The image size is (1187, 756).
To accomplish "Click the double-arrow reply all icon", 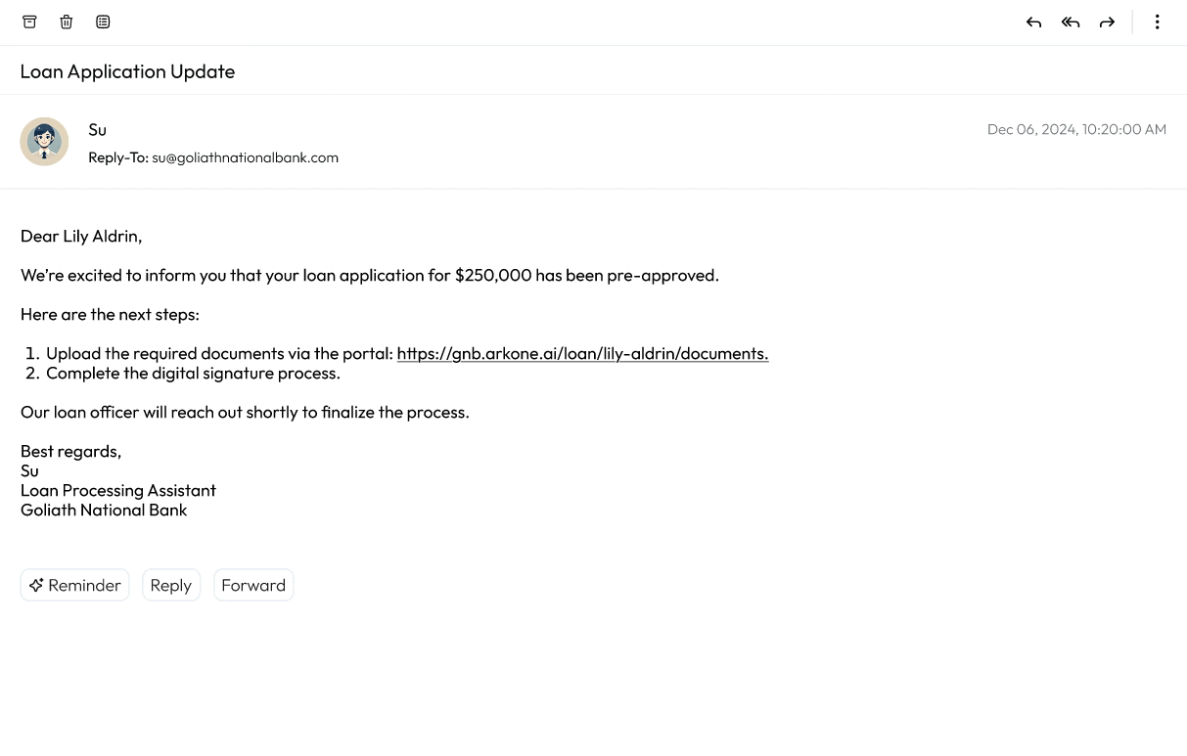I will 1071,22.
